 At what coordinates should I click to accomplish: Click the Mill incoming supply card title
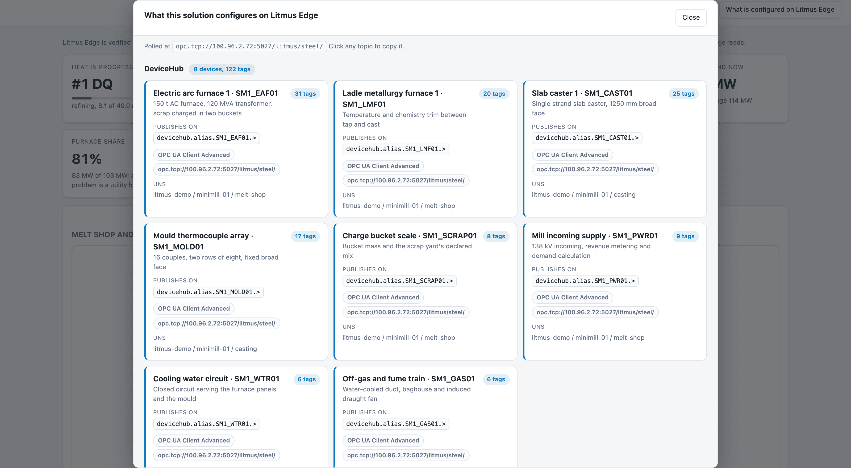[595, 236]
